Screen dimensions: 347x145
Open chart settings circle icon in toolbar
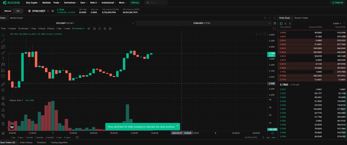(105, 29)
